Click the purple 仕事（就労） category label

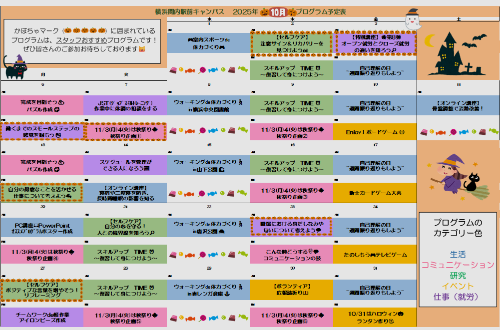pyautogui.click(x=458, y=297)
